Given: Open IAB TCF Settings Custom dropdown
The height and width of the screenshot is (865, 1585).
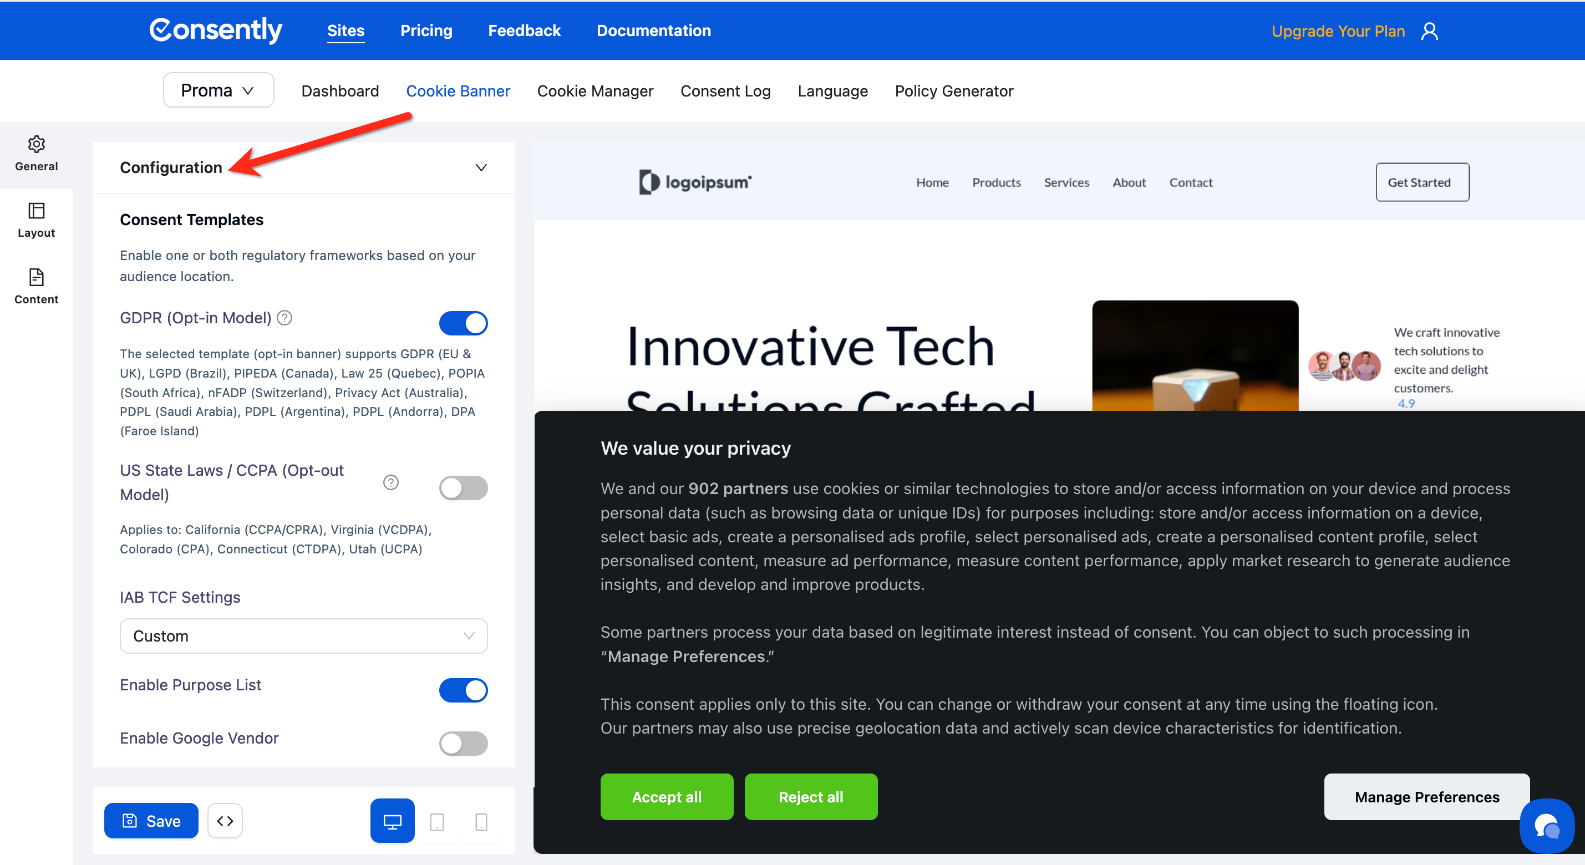Looking at the screenshot, I should pos(303,635).
